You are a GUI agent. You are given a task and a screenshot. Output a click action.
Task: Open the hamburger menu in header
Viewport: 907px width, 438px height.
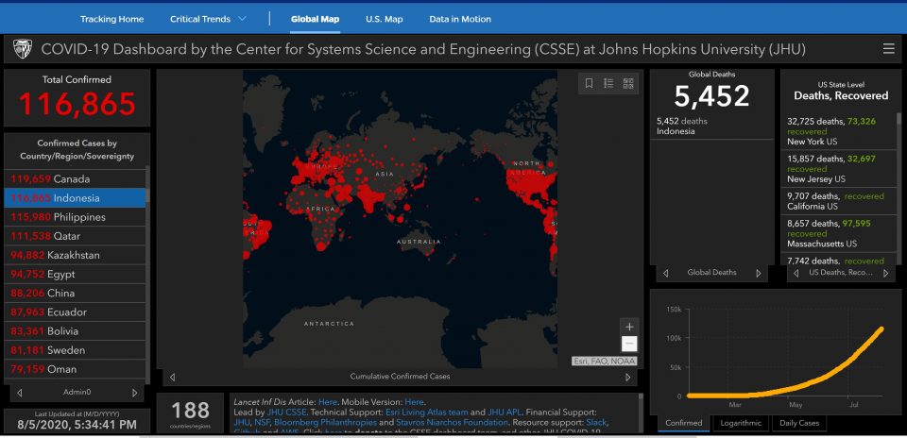click(x=888, y=49)
